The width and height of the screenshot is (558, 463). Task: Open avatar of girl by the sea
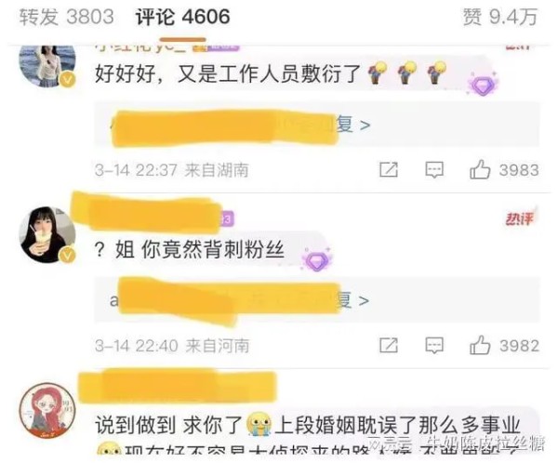tap(47, 66)
